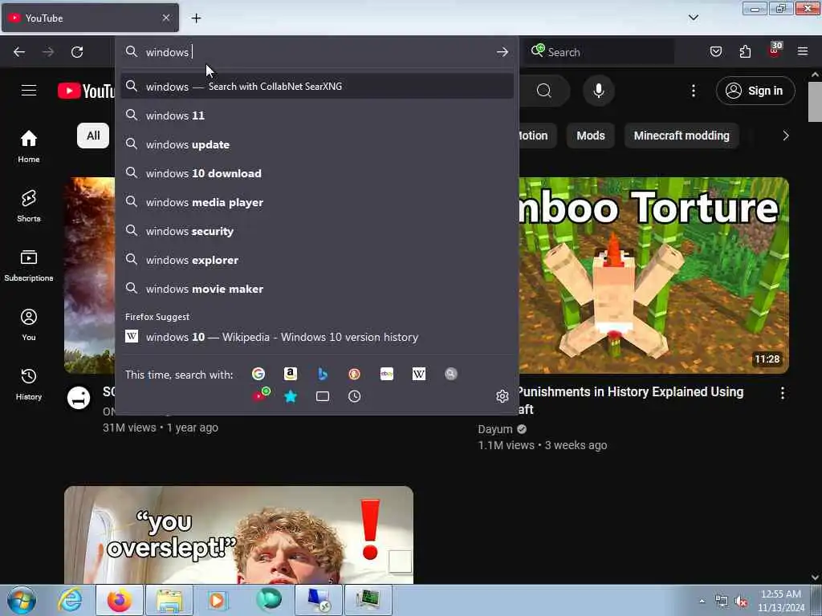The image size is (822, 616).
Task: Search this time with Wikipedia
Action: point(419,374)
